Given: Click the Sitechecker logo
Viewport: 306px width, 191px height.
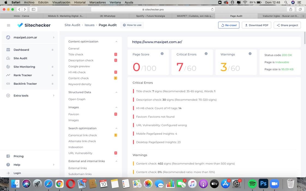Looking at the screenshot, I should (x=34, y=25).
